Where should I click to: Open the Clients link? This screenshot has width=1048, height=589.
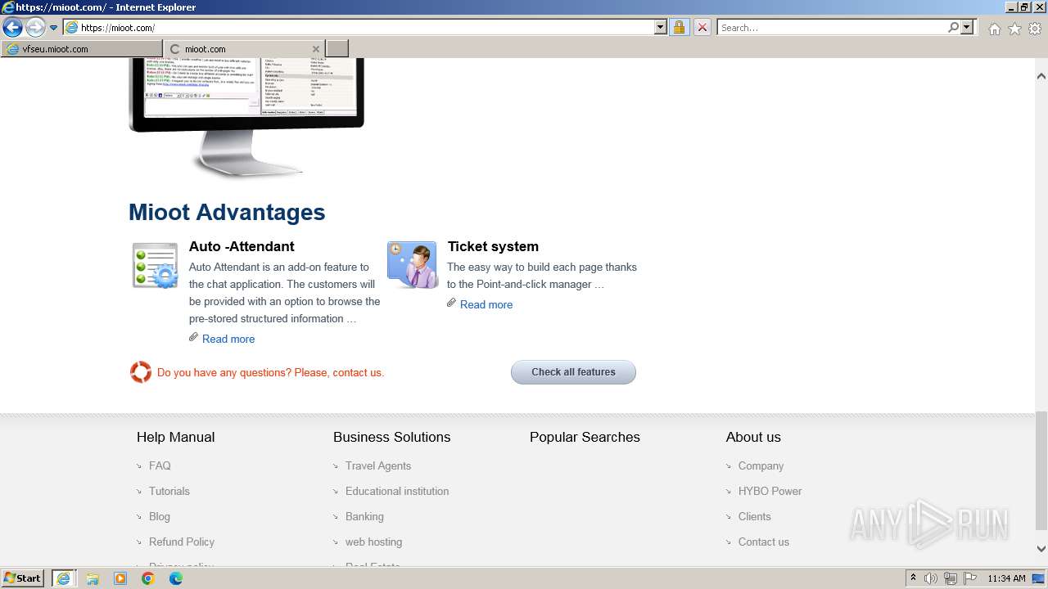click(754, 516)
